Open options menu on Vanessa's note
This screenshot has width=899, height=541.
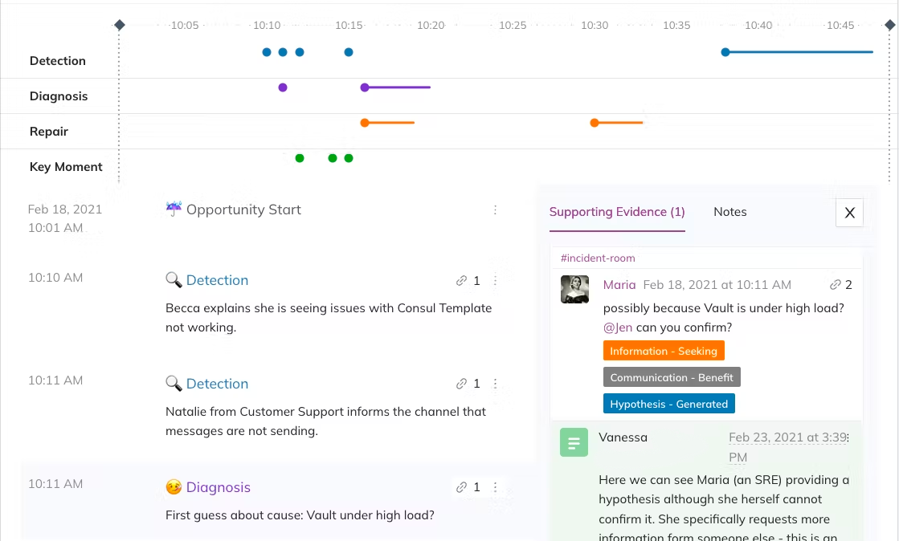(848, 437)
